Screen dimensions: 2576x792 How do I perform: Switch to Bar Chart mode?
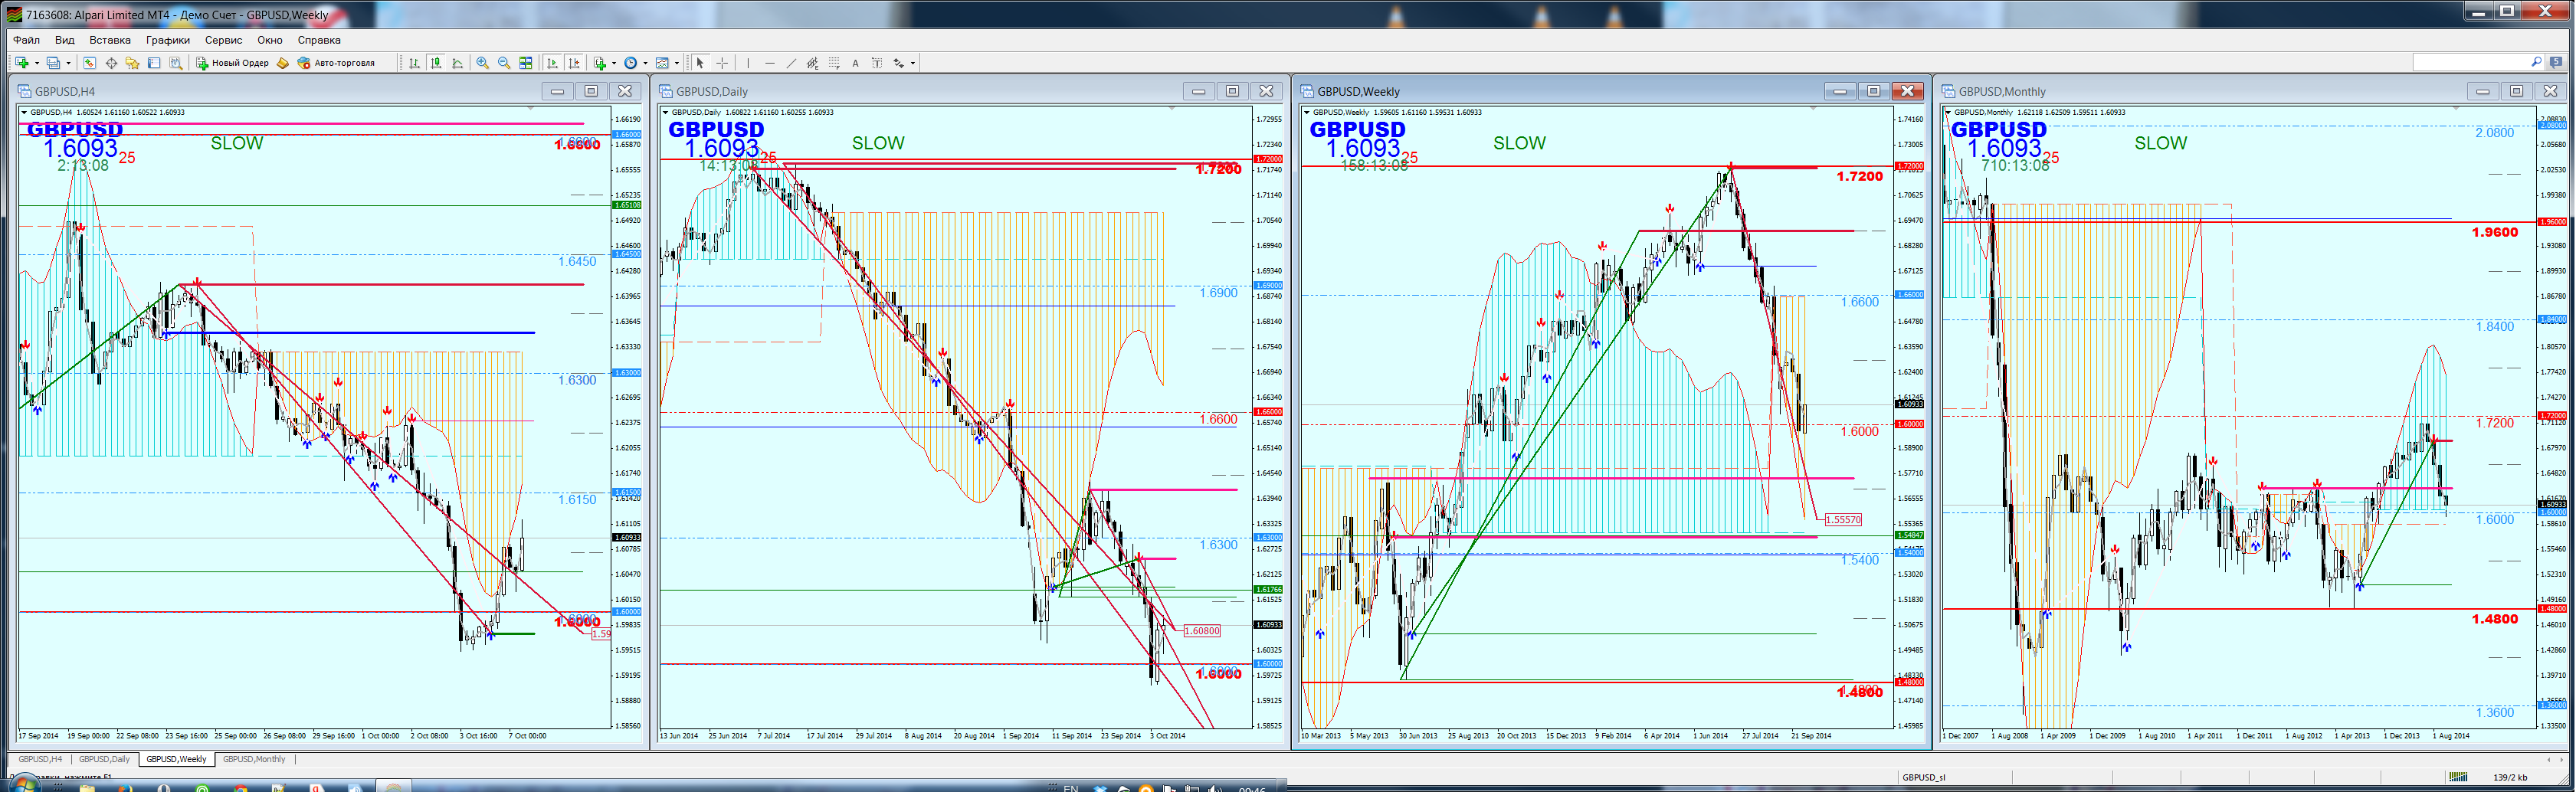pos(414,63)
